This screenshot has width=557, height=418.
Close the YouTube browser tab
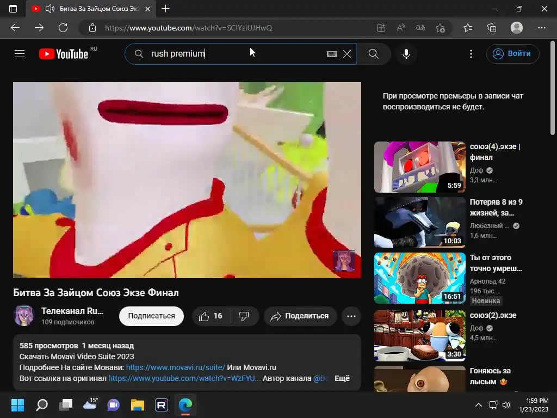pos(148,9)
